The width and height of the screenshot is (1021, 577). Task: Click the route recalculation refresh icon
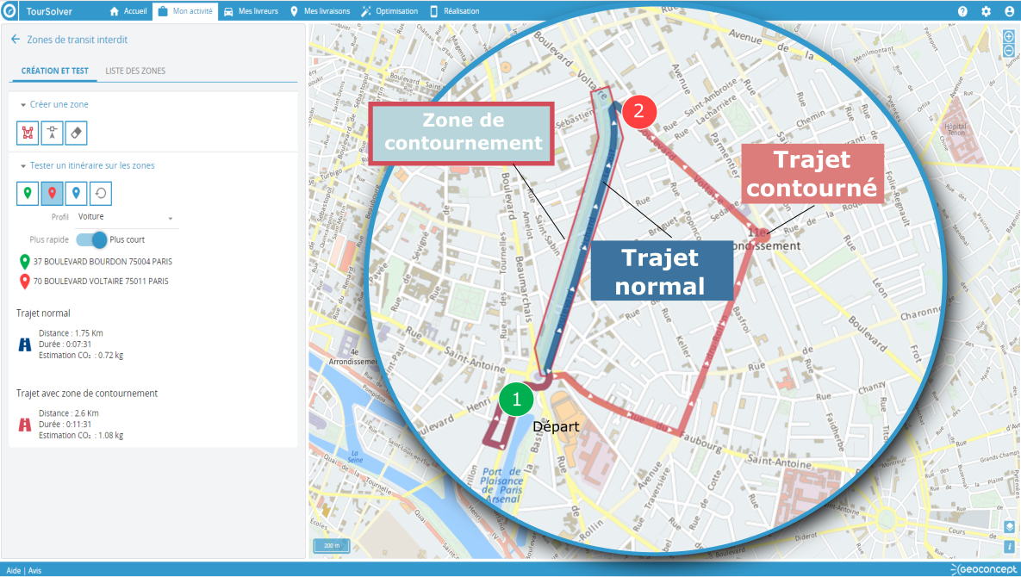click(x=100, y=193)
